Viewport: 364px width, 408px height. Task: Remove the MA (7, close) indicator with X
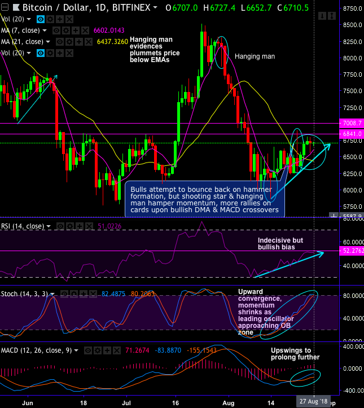[85, 30]
